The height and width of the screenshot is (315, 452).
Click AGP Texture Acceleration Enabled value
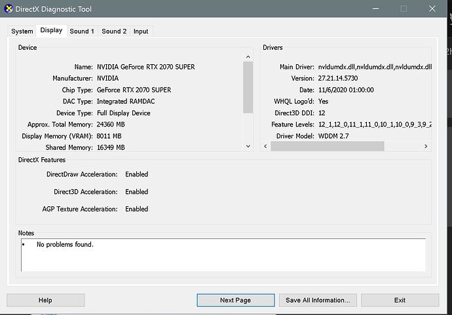pyautogui.click(x=137, y=209)
